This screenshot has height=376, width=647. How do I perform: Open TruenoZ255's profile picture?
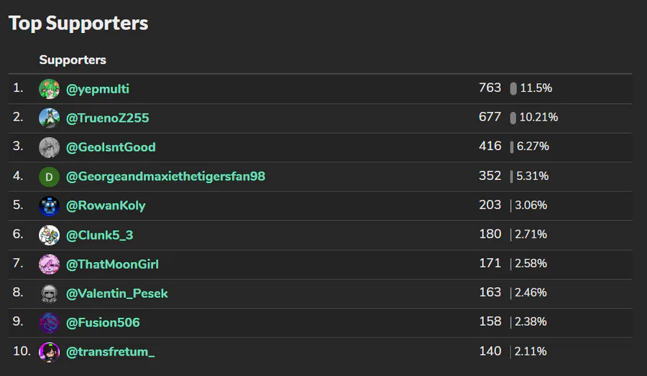coord(49,118)
